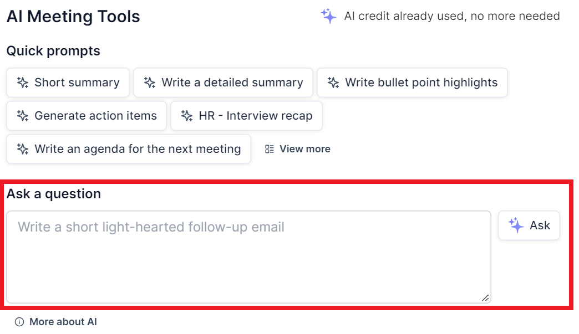Click the sparkle icon on next meeting agenda prompt
The height and width of the screenshot is (334, 579).
tap(23, 149)
